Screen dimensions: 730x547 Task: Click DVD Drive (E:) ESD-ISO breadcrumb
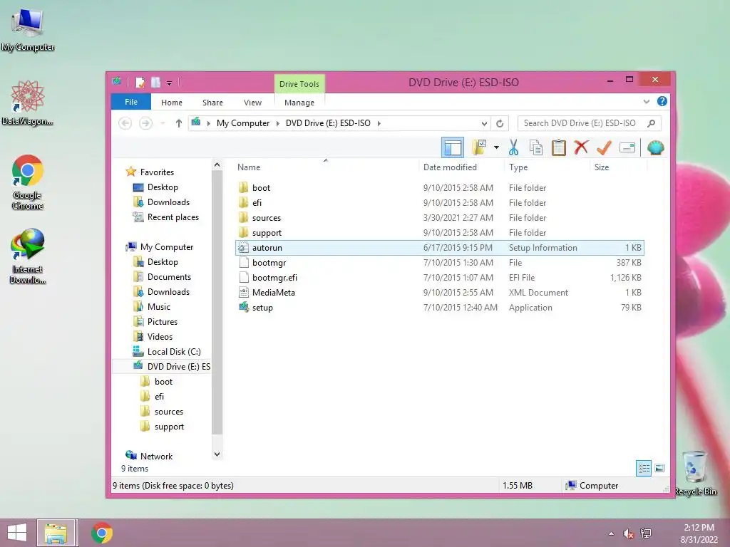coord(328,123)
